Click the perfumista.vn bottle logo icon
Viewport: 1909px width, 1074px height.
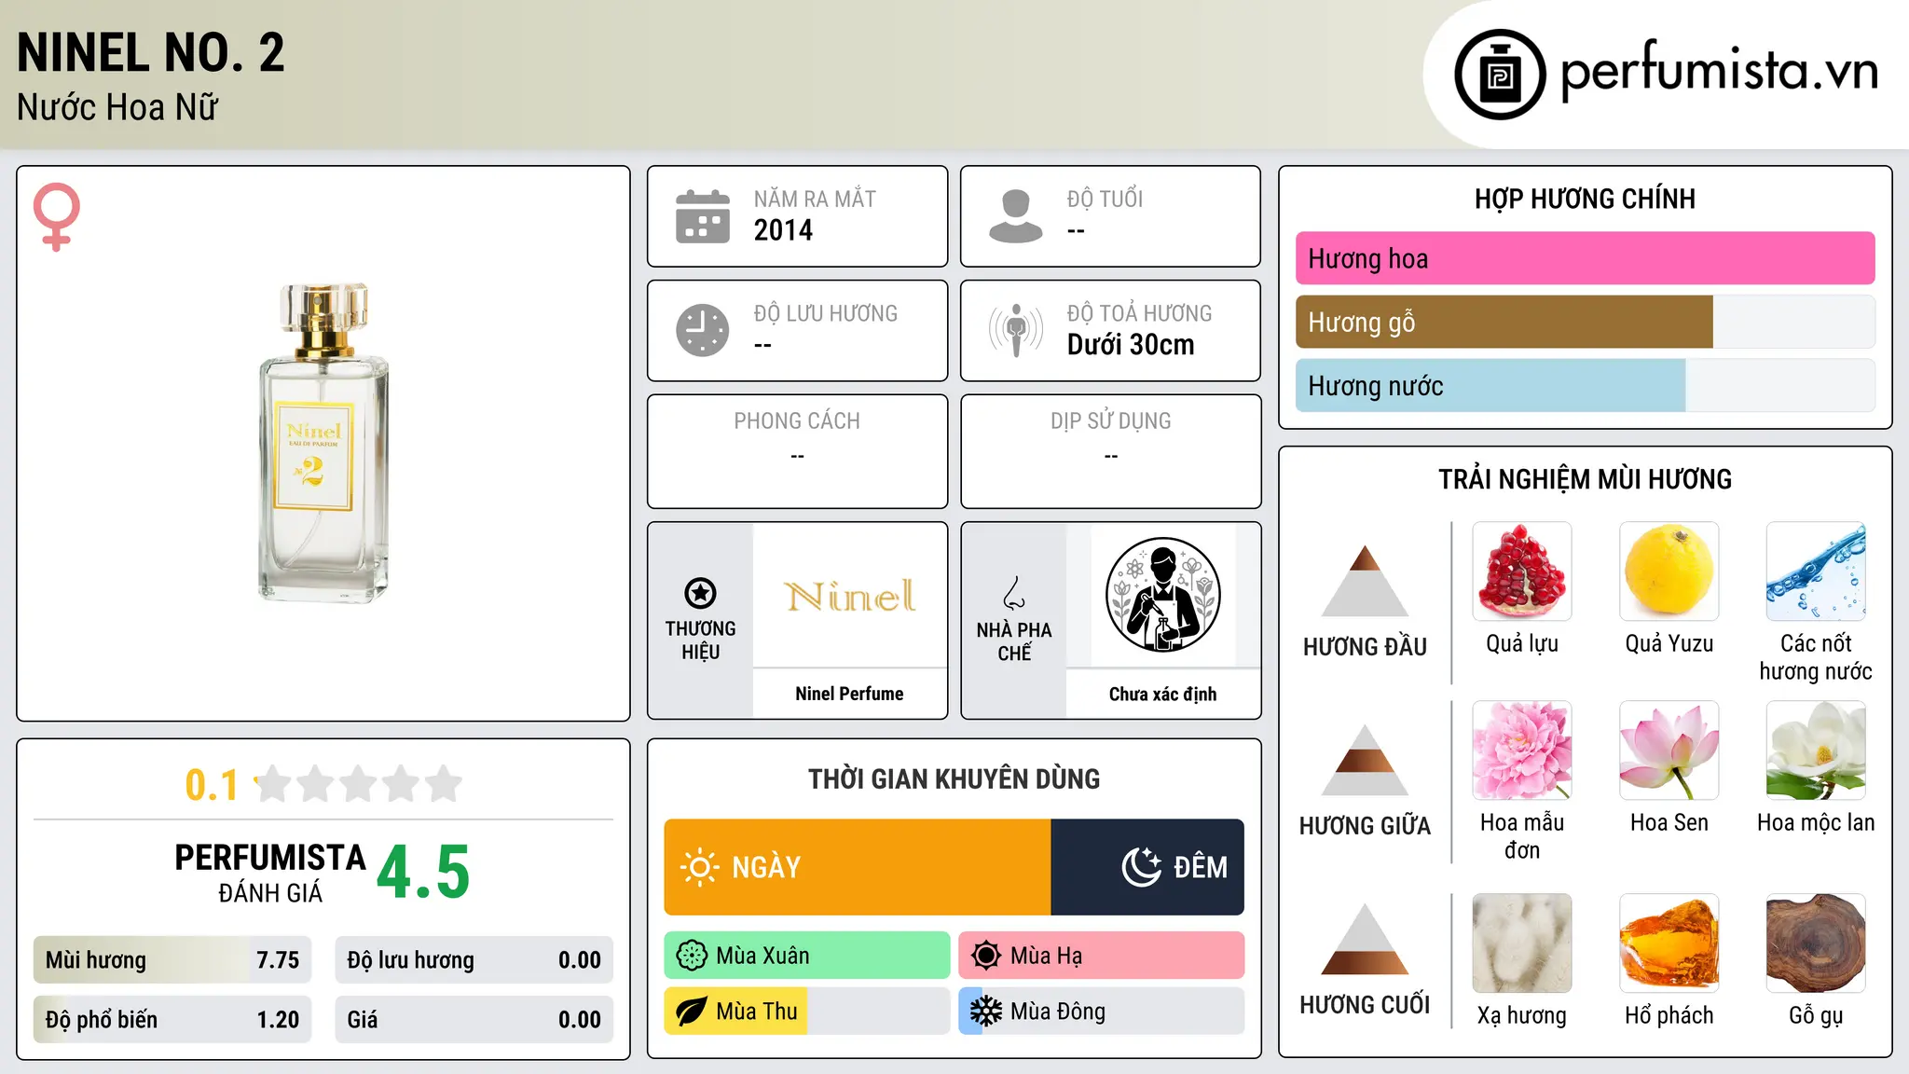[1500, 75]
